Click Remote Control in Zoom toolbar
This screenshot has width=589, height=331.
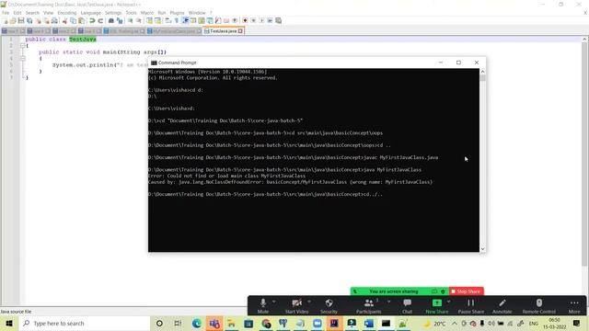(538, 306)
